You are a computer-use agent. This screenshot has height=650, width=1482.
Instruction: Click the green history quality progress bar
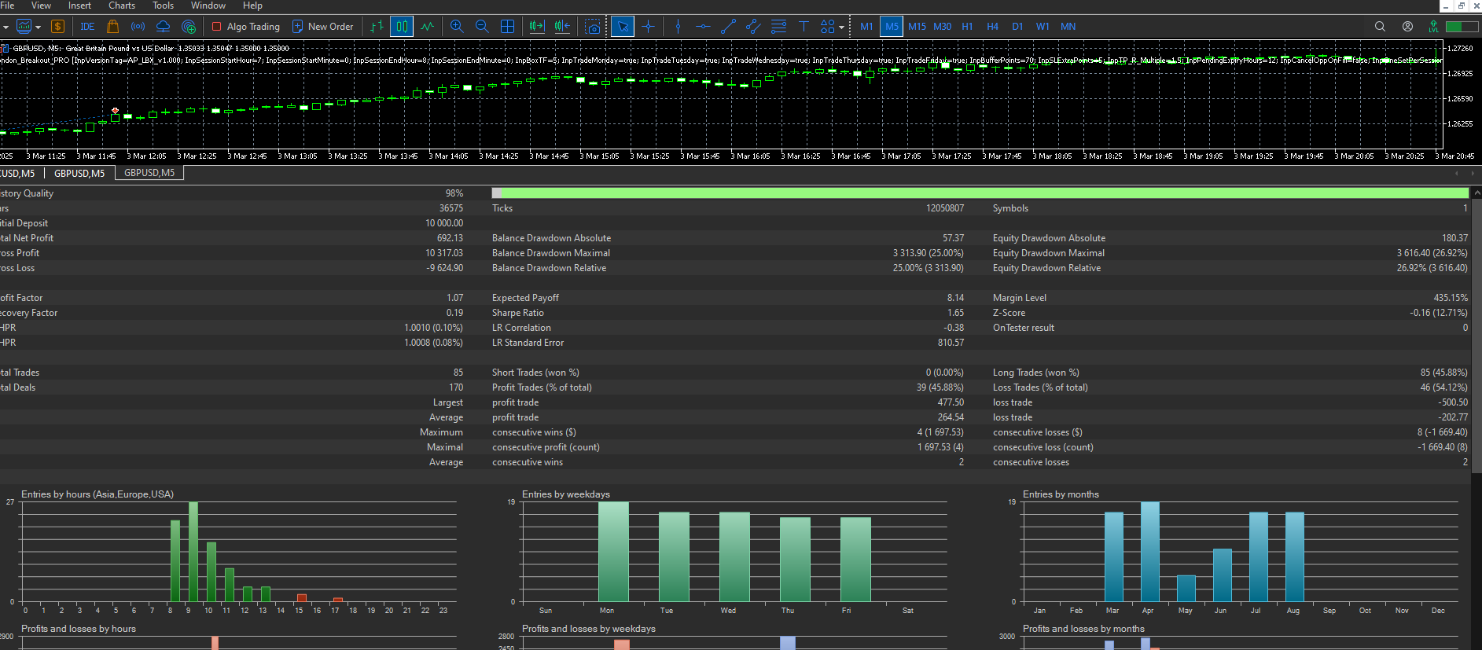[x=983, y=193]
